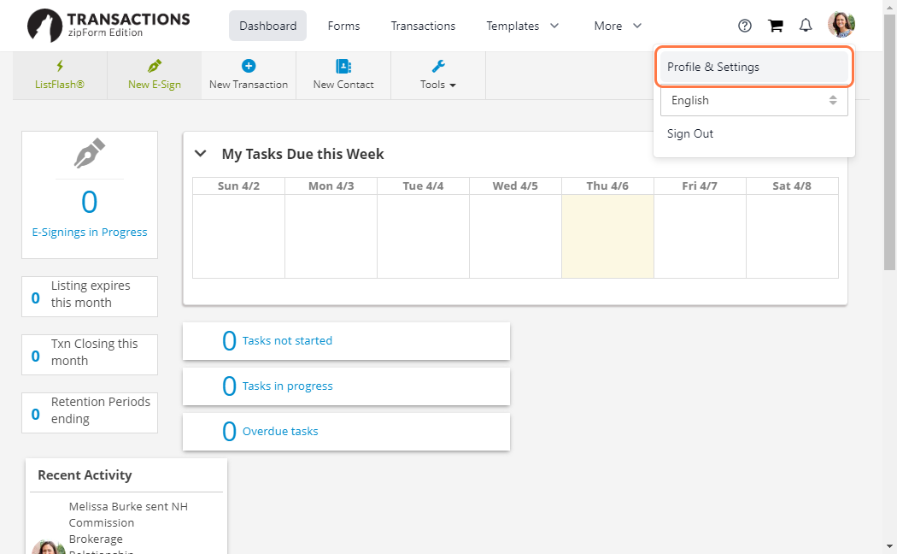This screenshot has height=554, width=897.
Task: Click the user profile avatar photo
Action: point(841,25)
